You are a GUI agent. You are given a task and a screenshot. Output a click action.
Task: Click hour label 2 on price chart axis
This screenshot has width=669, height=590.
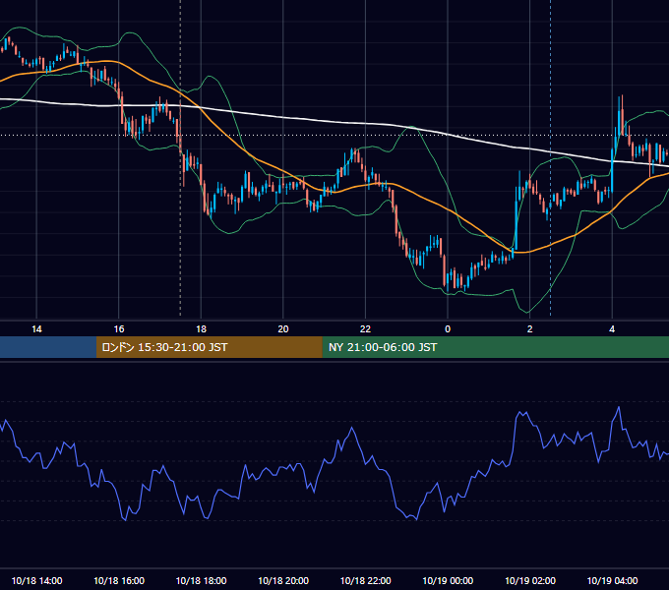(x=530, y=329)
